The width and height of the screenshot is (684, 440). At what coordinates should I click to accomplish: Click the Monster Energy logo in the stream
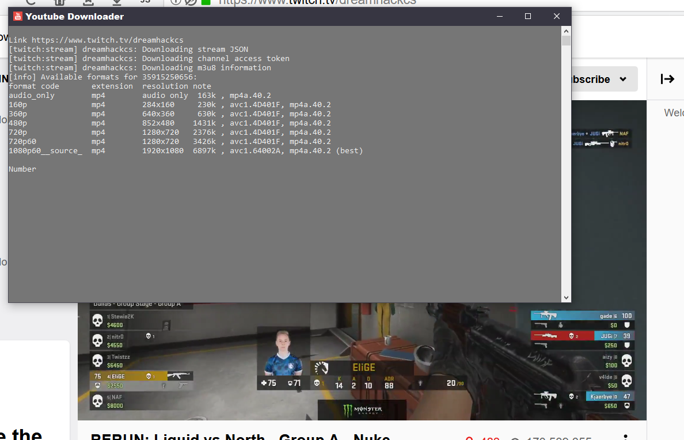pos(362,410)
